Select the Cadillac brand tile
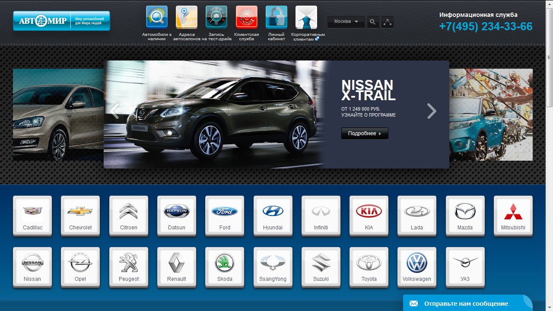553x311 pixels. tap(32, 216)
